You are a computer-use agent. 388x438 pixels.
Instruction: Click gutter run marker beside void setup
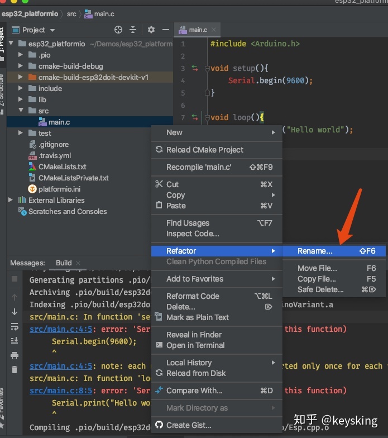[194, 68]
